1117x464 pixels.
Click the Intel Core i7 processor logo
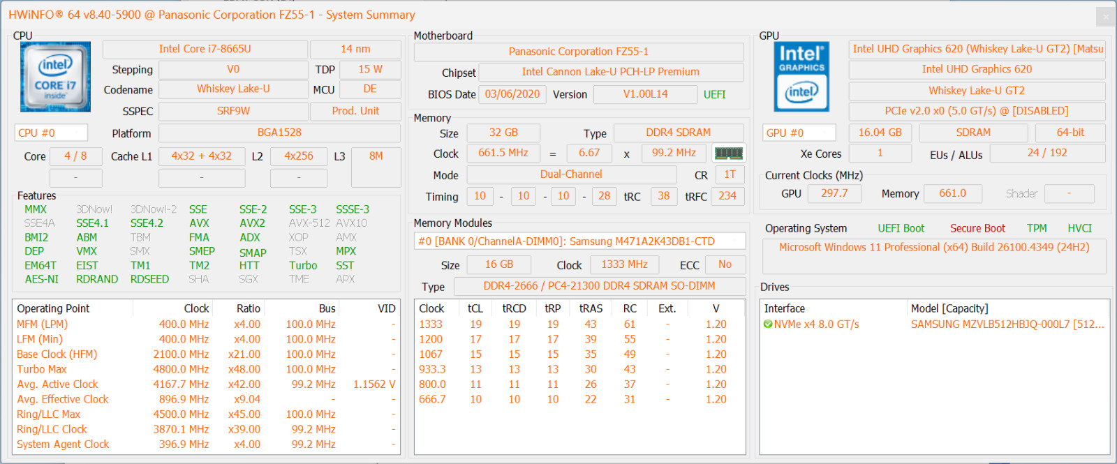tap(55, 77)
